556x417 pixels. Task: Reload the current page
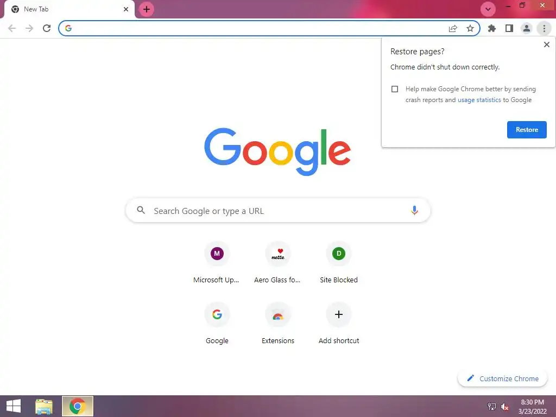[47, 28]
